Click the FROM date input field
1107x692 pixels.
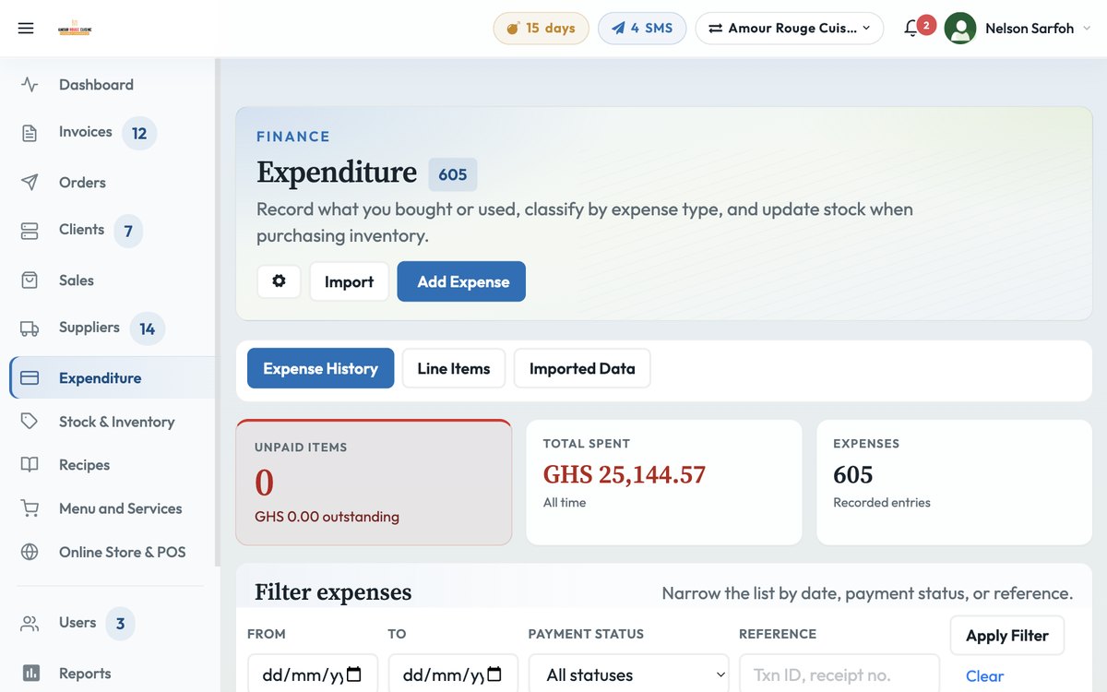click(313, 674)
